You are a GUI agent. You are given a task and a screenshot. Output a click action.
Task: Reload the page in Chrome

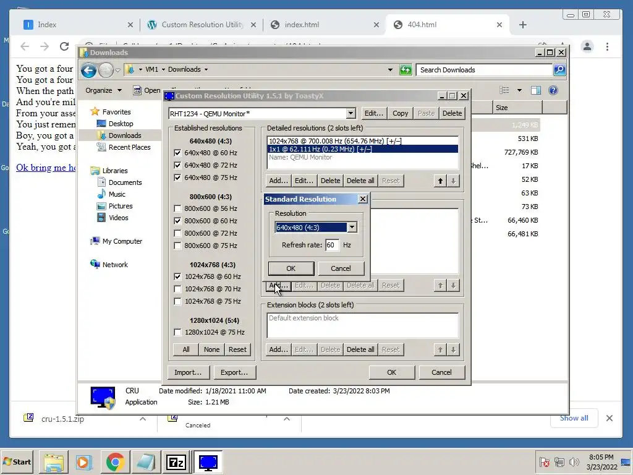click(64, 46)
